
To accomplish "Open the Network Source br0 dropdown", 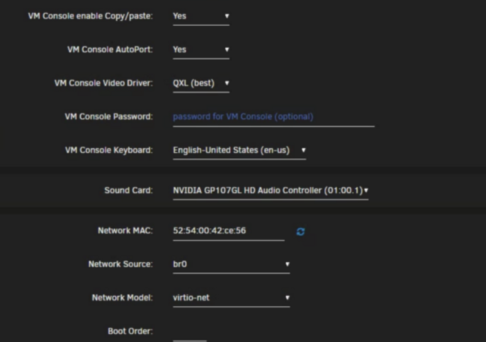I will [x=231, y=264].
